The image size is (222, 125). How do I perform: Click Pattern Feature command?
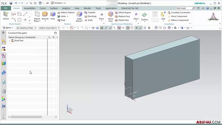click(66, 12)
